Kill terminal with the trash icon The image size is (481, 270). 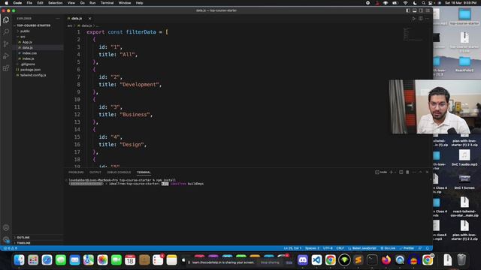[407, 172]
